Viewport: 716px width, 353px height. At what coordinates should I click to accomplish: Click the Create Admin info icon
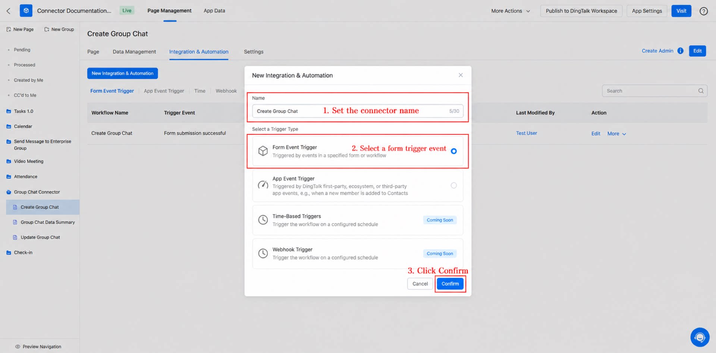(680, 51)
